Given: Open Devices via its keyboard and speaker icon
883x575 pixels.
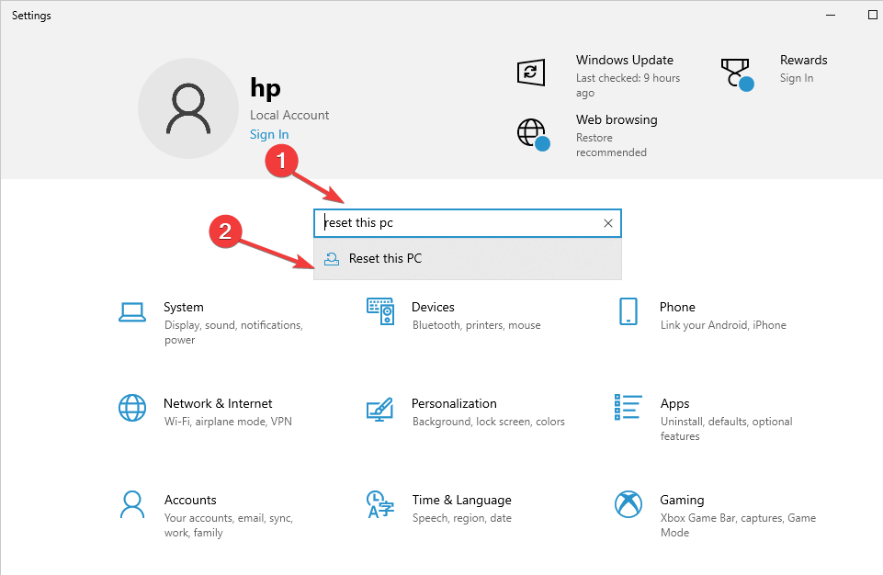Looking at the screenshot, I should 380,311.
